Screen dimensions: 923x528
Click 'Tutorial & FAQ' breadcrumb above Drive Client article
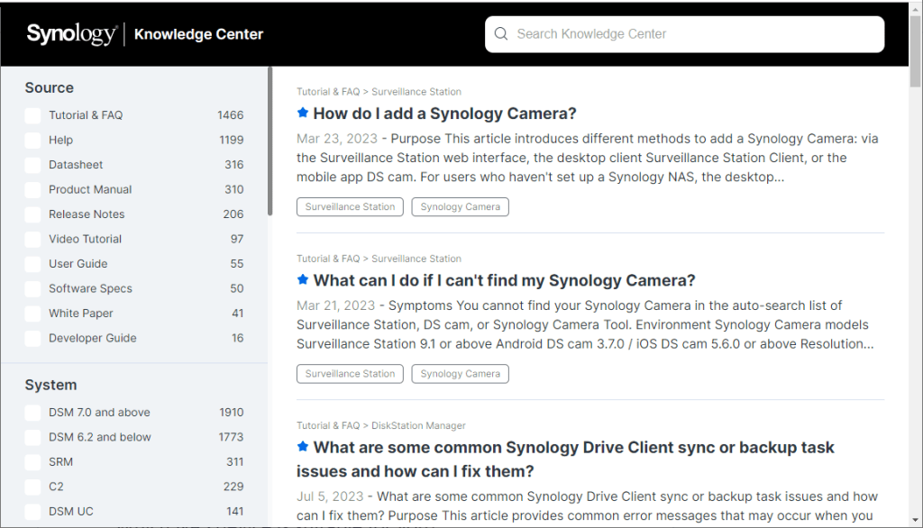(x=328, y=425)
